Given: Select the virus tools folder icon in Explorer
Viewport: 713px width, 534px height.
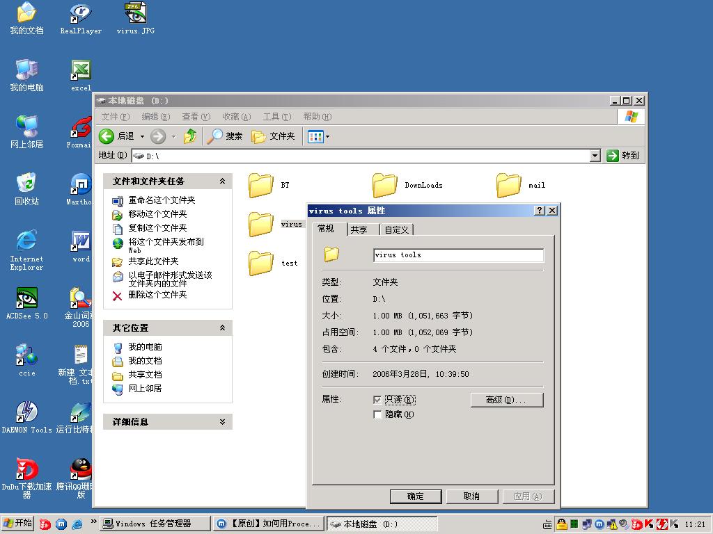Looking at the screenshot, I should tap(261, 225).
